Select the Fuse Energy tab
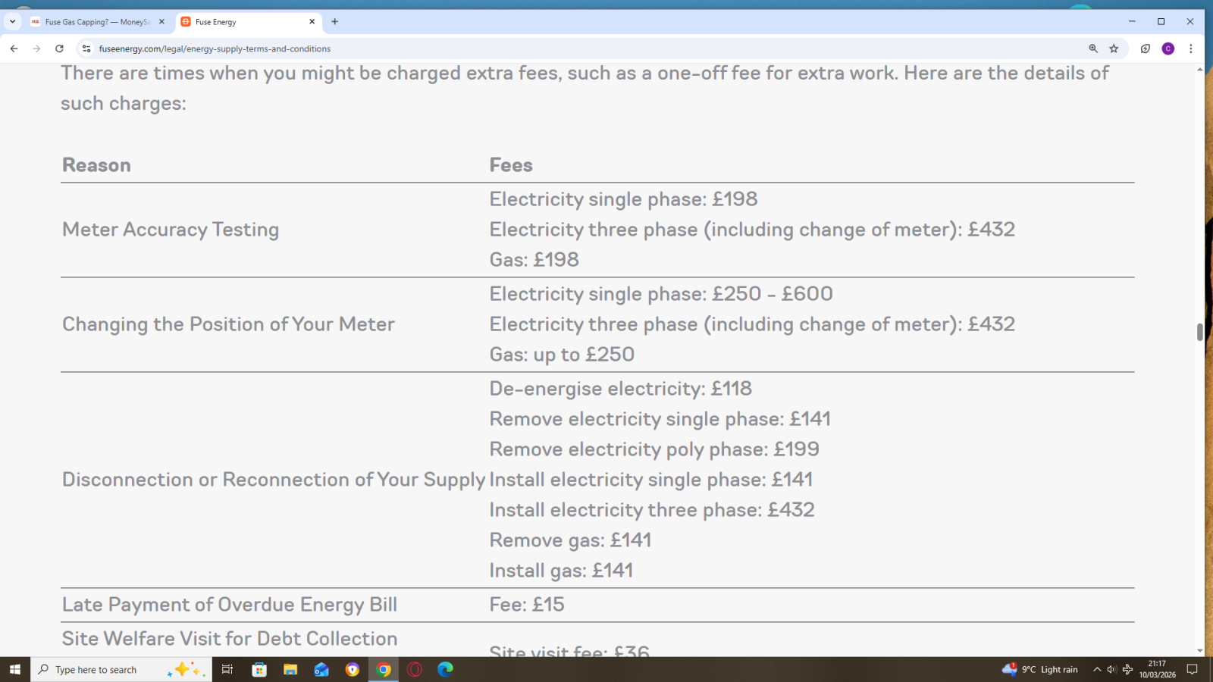 coord(249,22)
